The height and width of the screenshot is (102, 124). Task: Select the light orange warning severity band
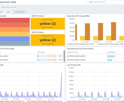pos(15,34)
